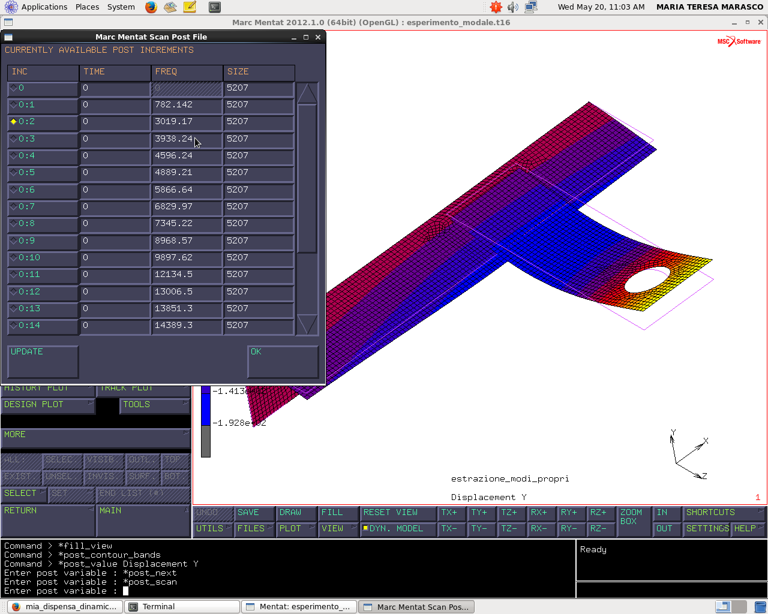
Task: Open SETTINGS in bottom toolbar
Action: coord(707,529)
